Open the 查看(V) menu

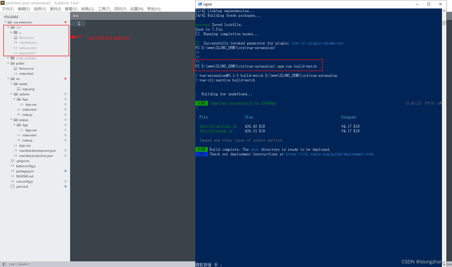tap(71, 8)
